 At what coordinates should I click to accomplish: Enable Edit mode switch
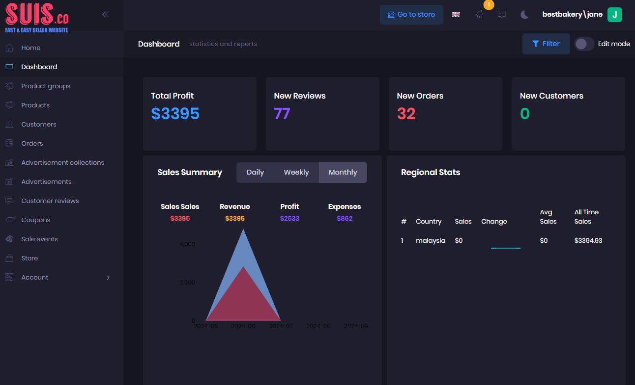(x=584, y=44)
